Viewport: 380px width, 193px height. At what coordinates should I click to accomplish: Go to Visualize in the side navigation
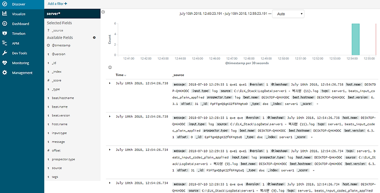(x=18, y=14)
